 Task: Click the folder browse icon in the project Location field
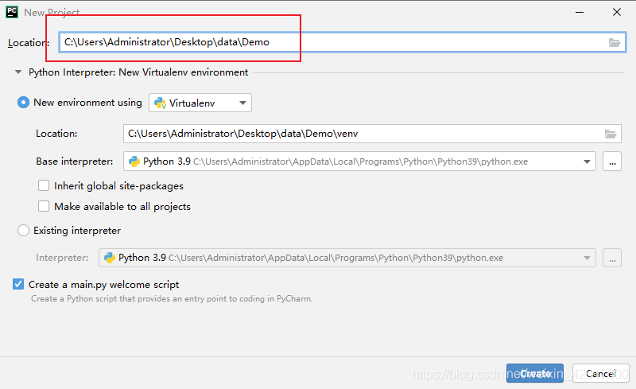pos(615,42)
